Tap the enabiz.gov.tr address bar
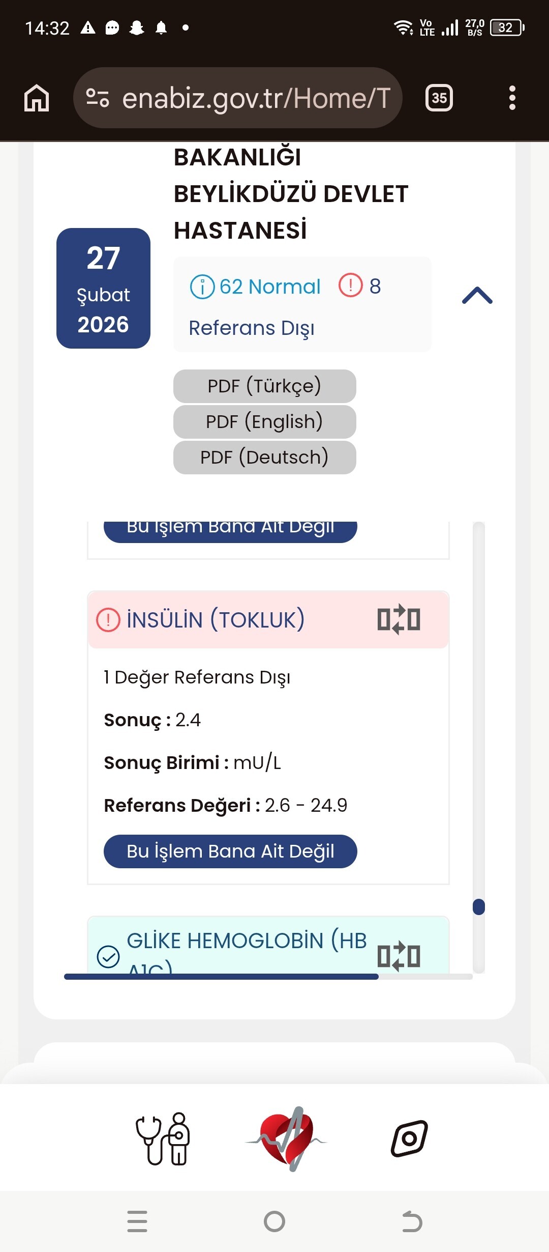Viewport: 549px width, 1252px height. (255, 98)
